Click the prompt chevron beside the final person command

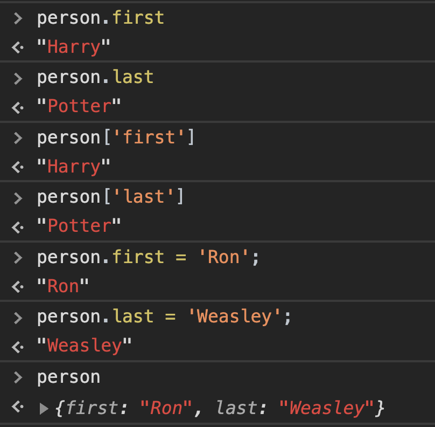click(18, 377)
